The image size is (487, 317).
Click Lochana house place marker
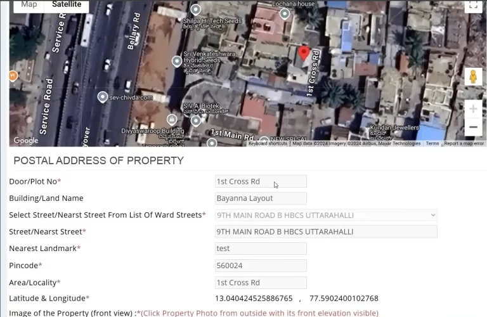coord(285,14)
